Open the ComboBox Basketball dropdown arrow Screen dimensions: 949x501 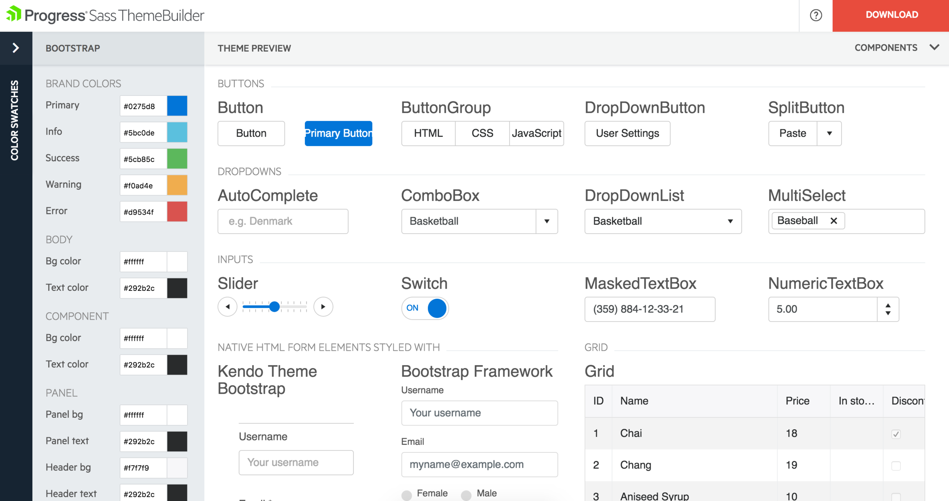pyautogui.click(x=547, y=221)
